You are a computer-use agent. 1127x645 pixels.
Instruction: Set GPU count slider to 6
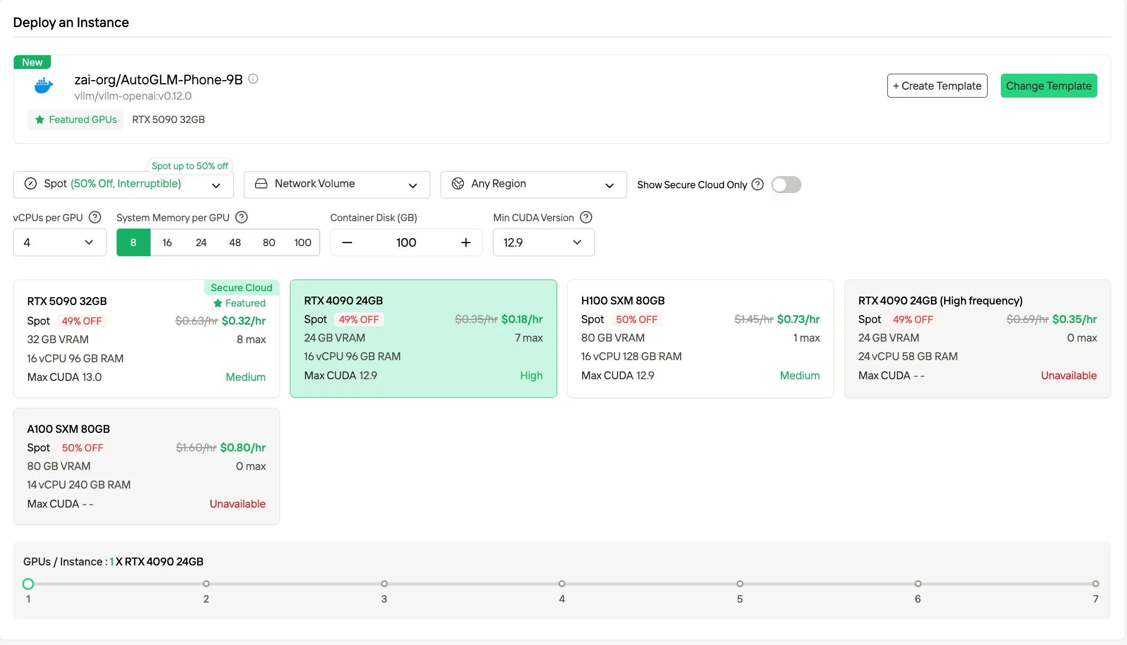(x=918, y=584)
